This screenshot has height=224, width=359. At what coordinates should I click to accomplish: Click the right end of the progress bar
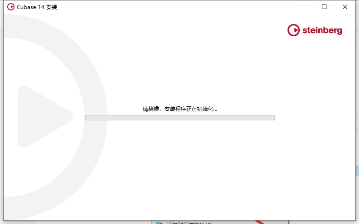click(272, 118)
